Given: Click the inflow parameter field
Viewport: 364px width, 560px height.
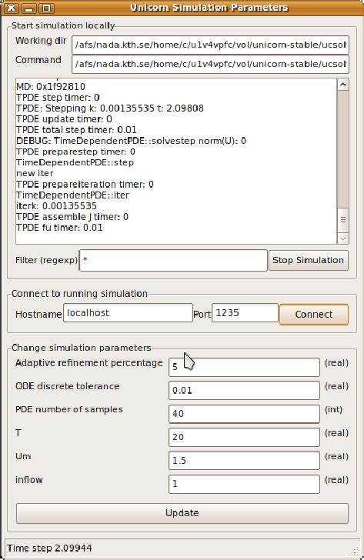Looking at the screenshot, I should (x=244, y=484).
